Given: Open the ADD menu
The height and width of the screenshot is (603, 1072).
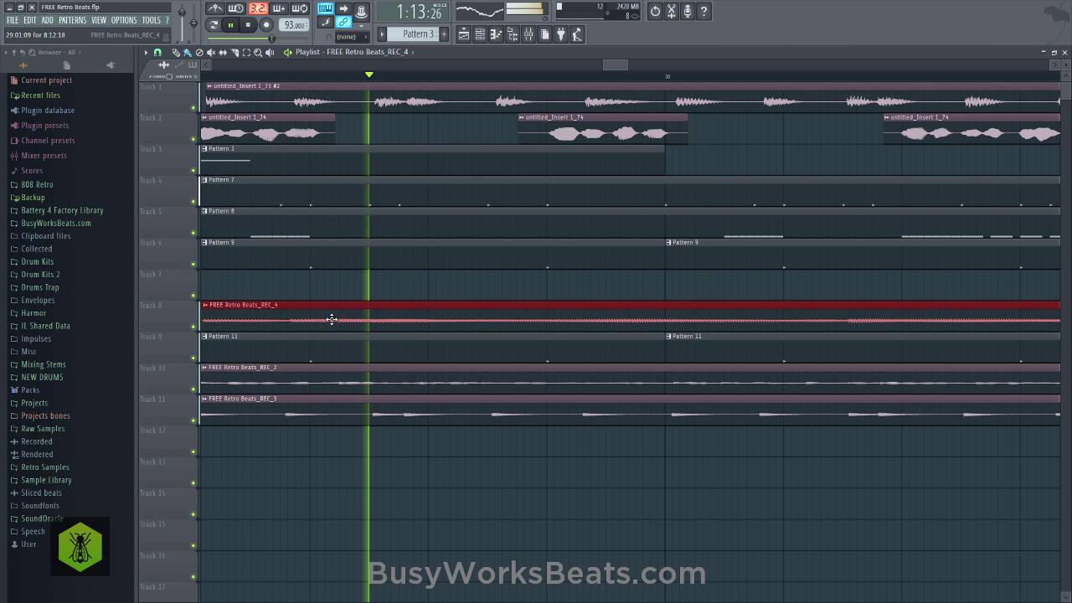Looking at the screenshot, I should click(x=48, y=20).
